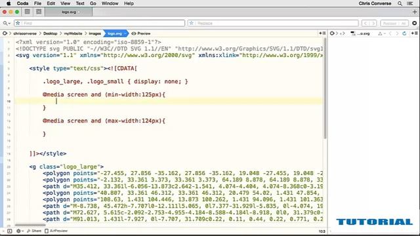The image size is (420, 236).
Task: Add a split in the right pane
Action: (x=414, y=33)
